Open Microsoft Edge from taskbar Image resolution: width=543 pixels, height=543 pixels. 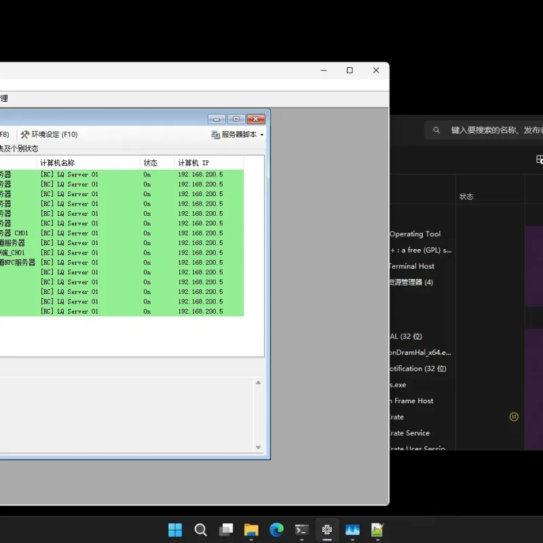(x=276, y=529)
